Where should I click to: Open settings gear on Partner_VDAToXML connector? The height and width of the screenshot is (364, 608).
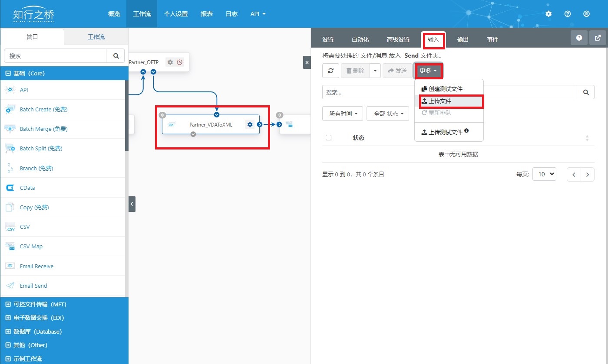tap(250, 125)
